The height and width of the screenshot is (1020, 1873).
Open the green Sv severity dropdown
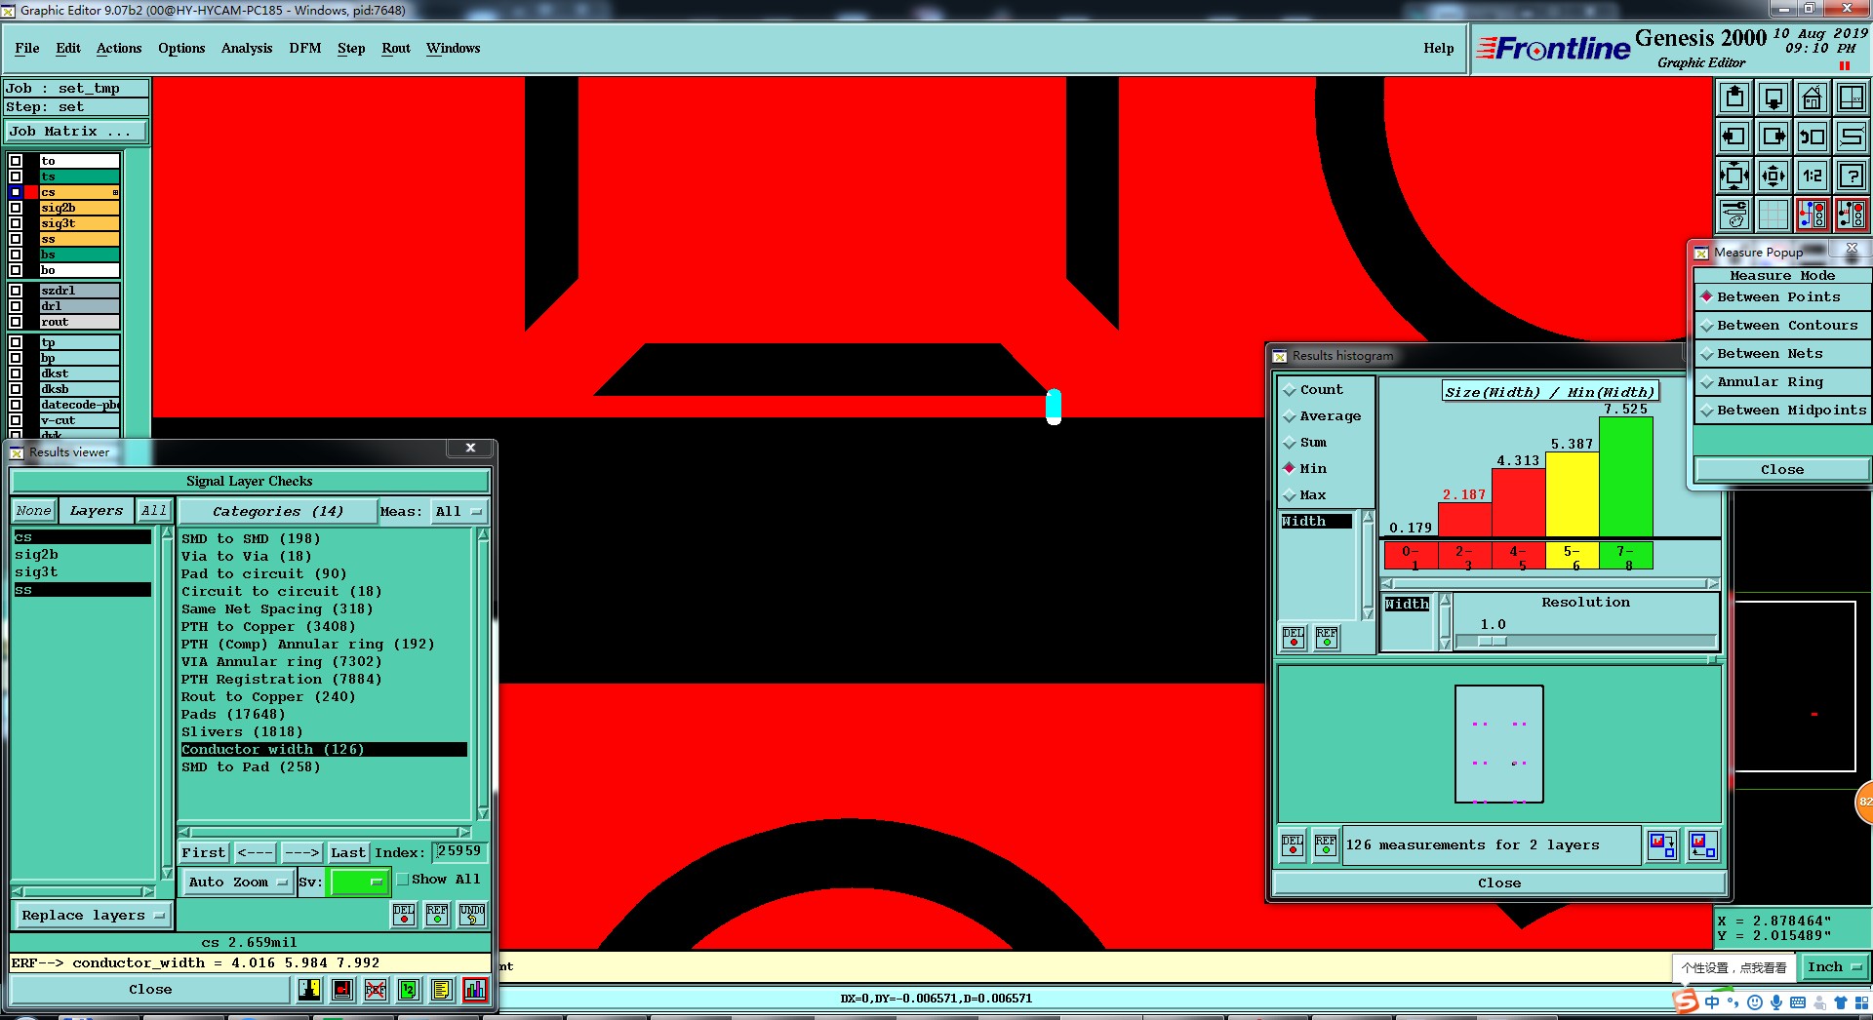coord(359,882)
